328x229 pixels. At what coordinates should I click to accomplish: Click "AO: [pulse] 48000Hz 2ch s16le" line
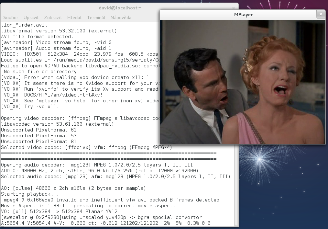coord(73,189)
